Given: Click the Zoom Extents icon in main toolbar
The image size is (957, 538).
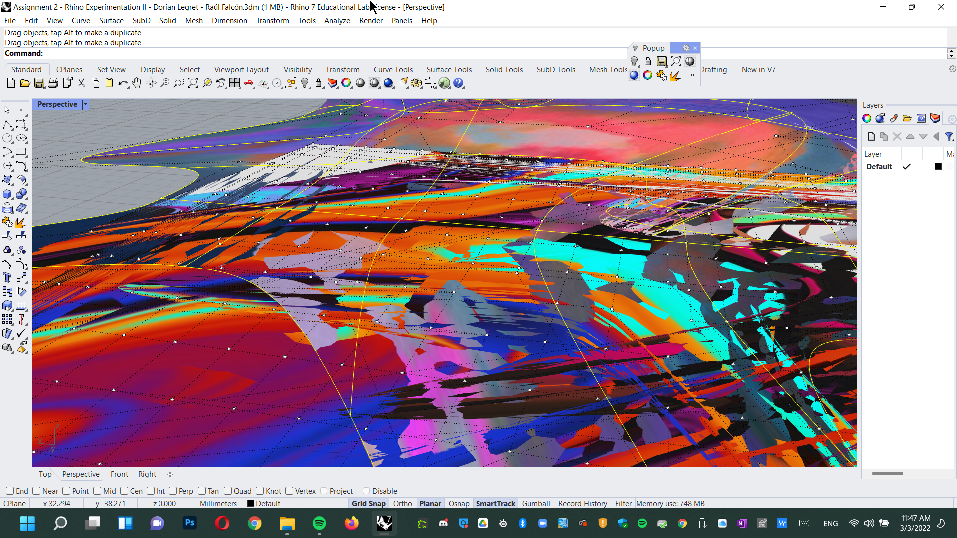Looking at the screenshot, I should click(x=192, y=83).
